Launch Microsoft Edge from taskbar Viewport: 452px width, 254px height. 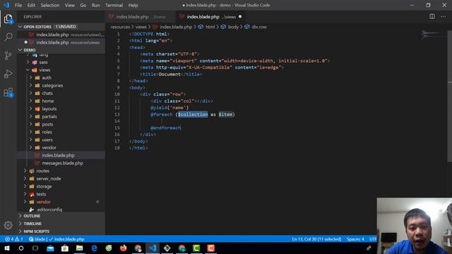click(x=94, y=248)
